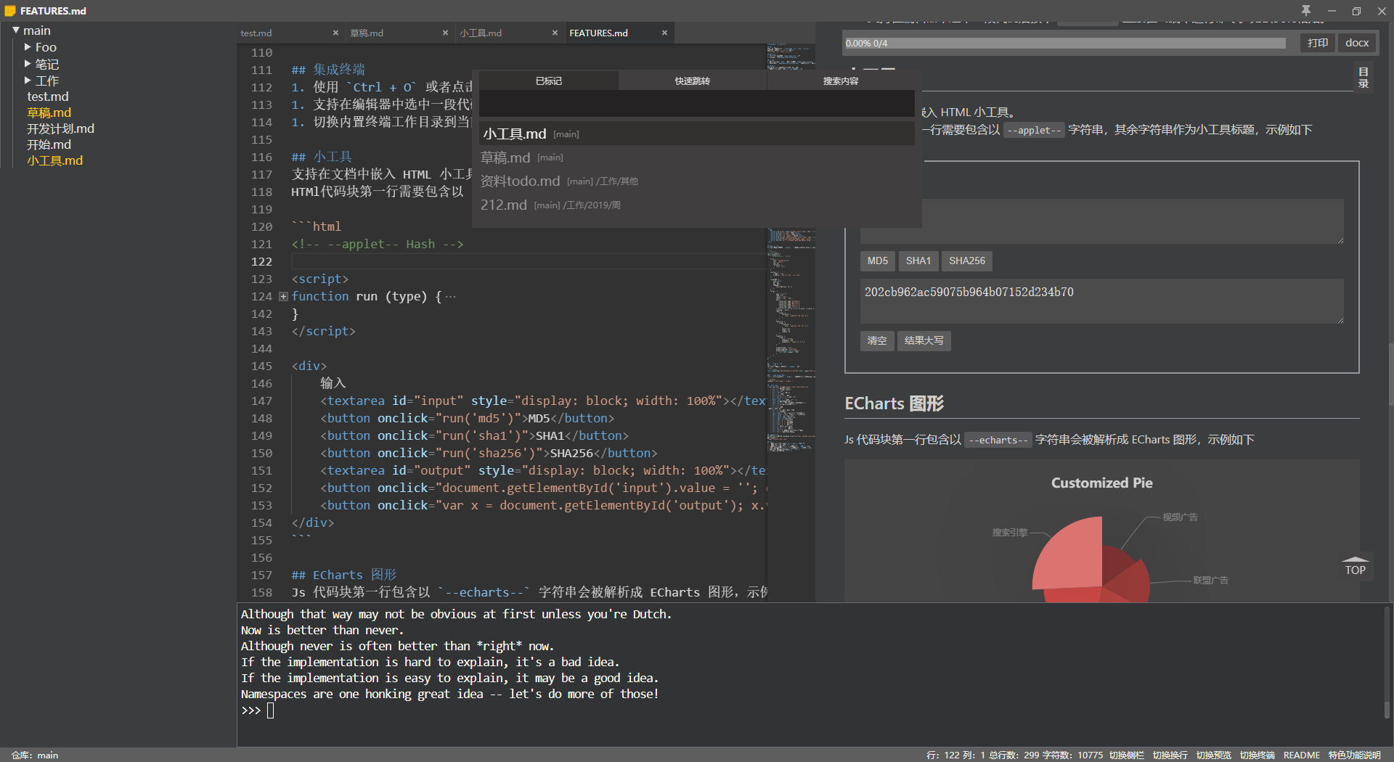Open 草稿.md in the file tree
Screen dimensions: 1394x762
pos(49,112)
